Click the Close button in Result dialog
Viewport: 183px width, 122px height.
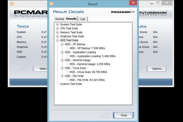point(124,115)
